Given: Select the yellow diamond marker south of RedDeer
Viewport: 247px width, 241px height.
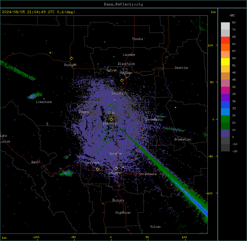Looking at the screenshot, I should [x=122, y=80].
